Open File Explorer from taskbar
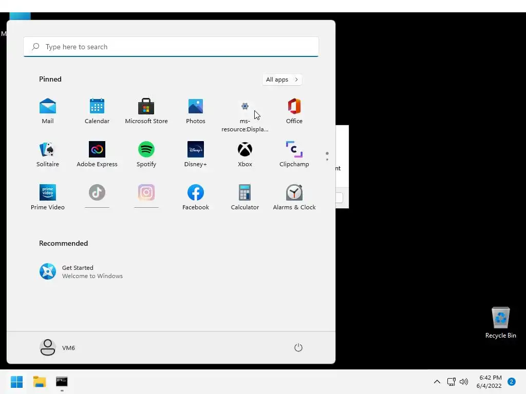This screenshot has width=526, height=394. click(40, 382)
